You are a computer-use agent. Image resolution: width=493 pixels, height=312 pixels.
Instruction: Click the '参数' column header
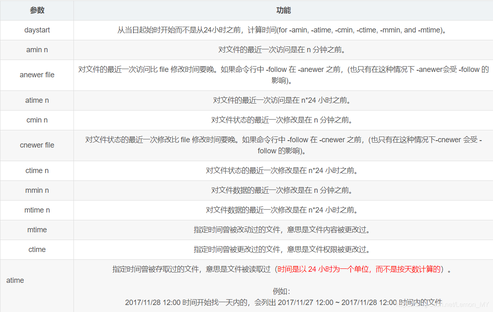click(37, 10)
